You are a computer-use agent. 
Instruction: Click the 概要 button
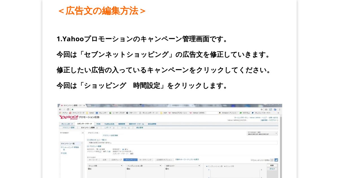tap(272, 165)
